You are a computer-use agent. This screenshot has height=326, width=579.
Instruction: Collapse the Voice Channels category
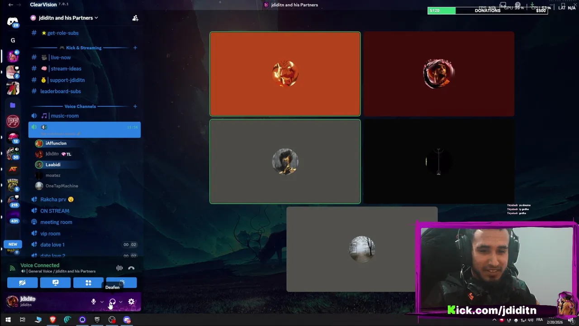click(x=80, y=106)
